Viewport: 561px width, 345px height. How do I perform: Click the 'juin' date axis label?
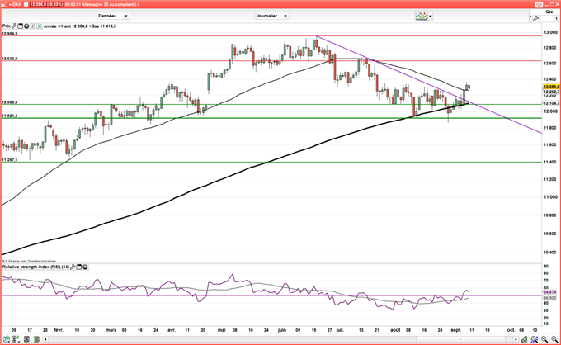point(282,330)
